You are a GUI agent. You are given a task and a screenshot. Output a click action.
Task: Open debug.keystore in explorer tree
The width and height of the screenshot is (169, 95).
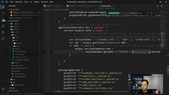coord(21,57)
